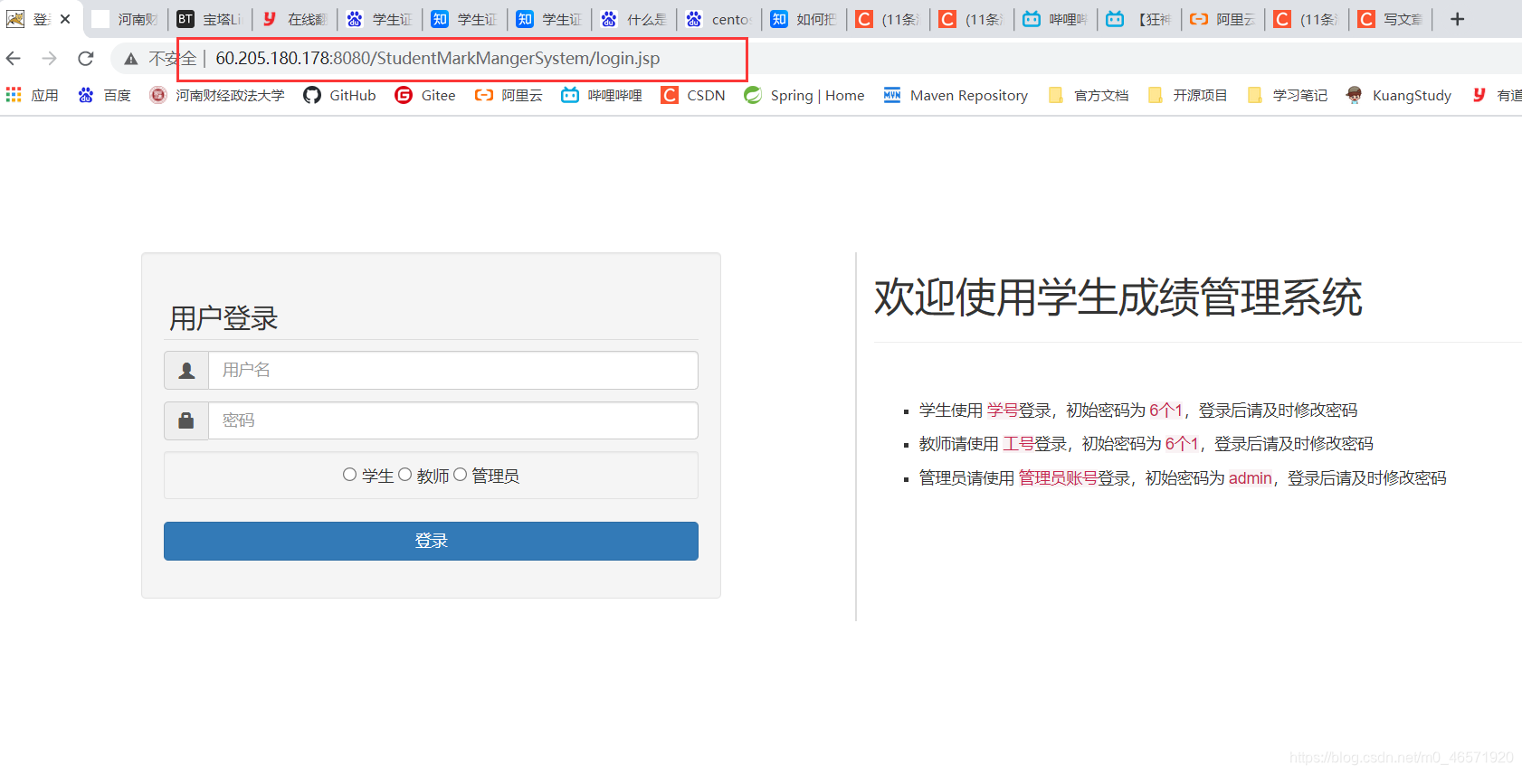Viewport: 1522px width, 774px height.
Task: Click the 教师请使用 工号登录 instruction line
Action: [1146, 444]
